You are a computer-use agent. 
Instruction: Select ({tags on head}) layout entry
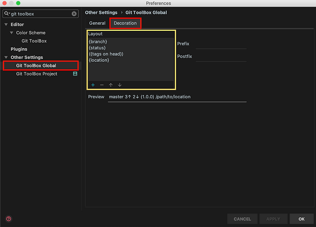106,54
